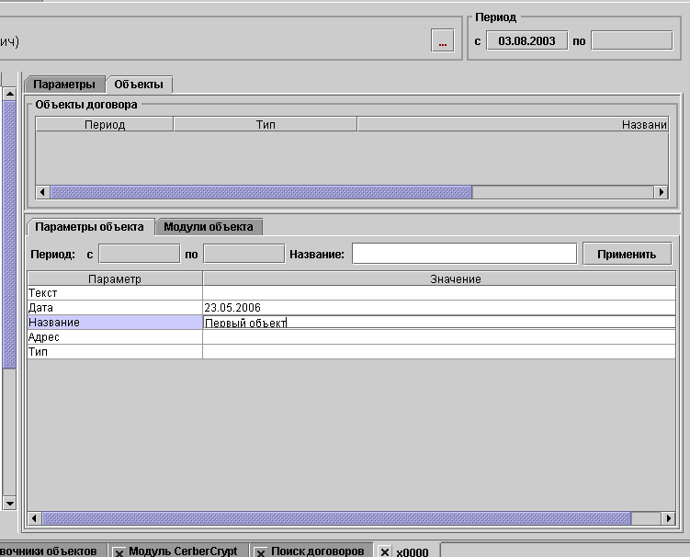Screen dimensions: 690x557
Task: Click up arrow of left vertical scrollbar
Action: [x=10, y=93]
